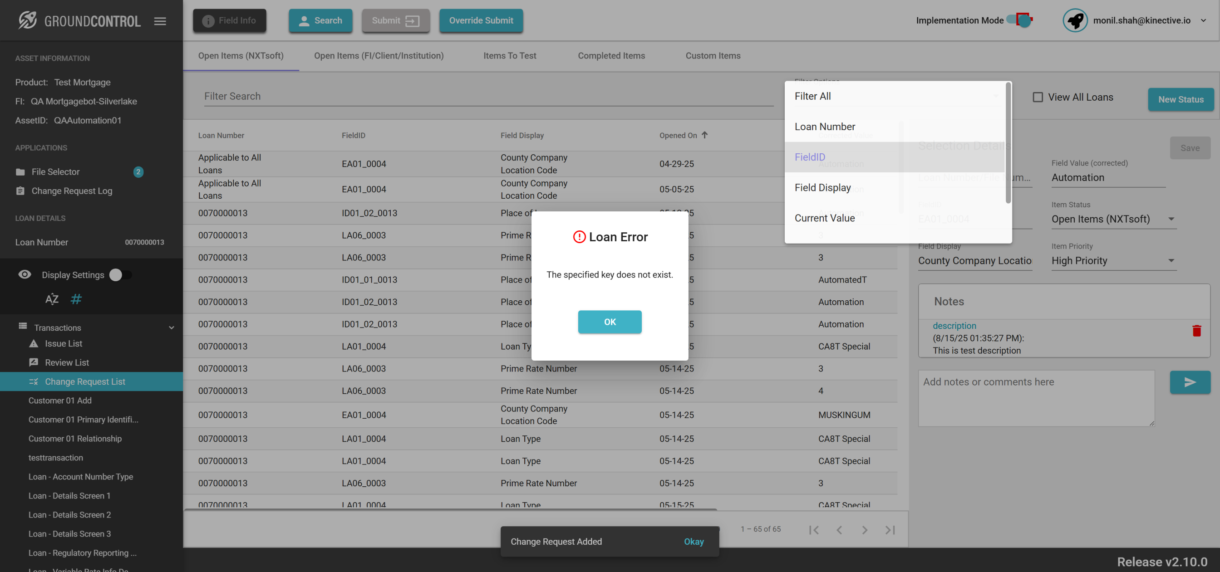Go to last page pagination icon
The height and width of the screenshot is (572, 1220).
[890, 530]
